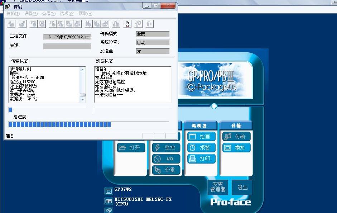Launch 模拟 simulation from transfer column
The width and height of the screenshot is (337, 213).
[236, 147]
